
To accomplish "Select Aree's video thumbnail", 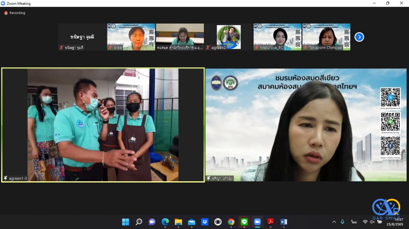I will pyautogui.click(x=131, y=37).
